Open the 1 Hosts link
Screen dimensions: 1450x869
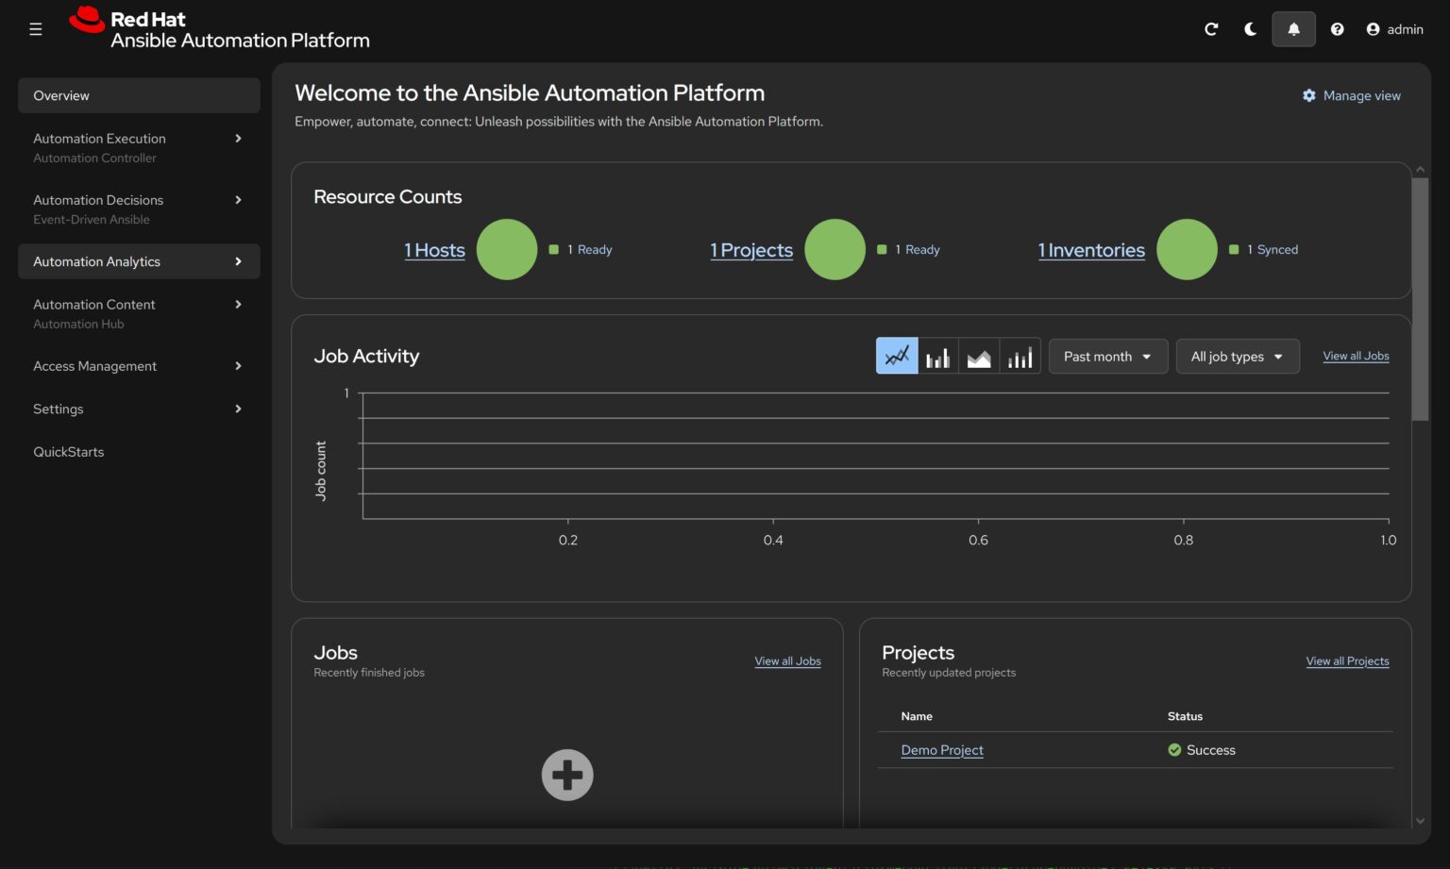tap(434, 250)
